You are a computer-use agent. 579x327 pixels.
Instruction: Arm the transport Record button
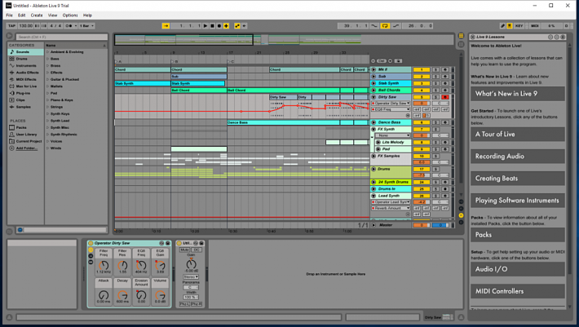click(x=219, y=26)
